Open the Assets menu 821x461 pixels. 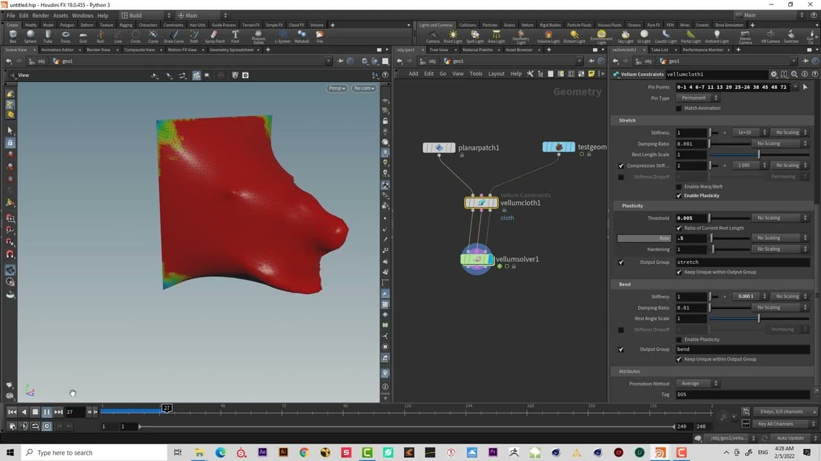60,15
